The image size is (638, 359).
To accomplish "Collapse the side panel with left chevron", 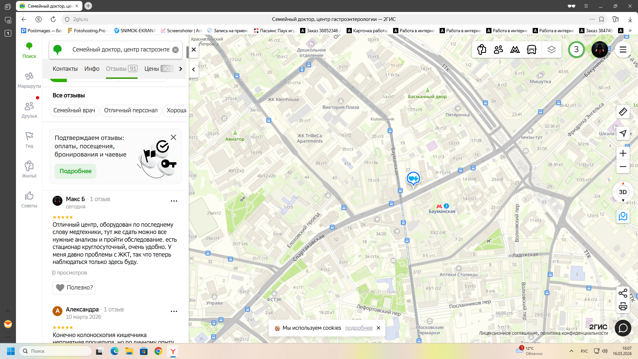I will (x=193, y=69).
